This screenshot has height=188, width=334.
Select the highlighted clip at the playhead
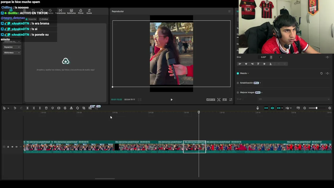click(194, 147)
